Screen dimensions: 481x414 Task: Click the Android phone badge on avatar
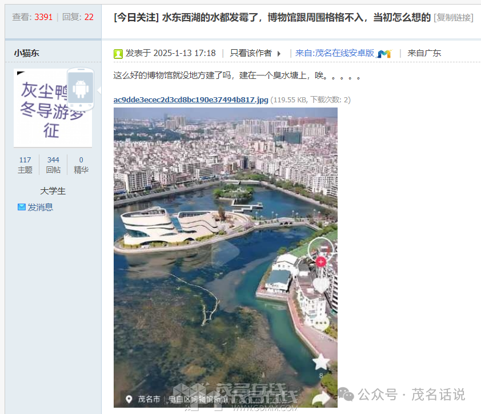80,89
